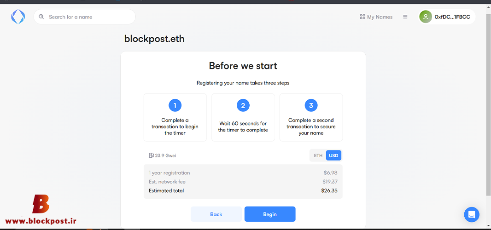Viewport: 491px width, 230px height.
Task: Click the gas pump icon
Action: [151, 155]
